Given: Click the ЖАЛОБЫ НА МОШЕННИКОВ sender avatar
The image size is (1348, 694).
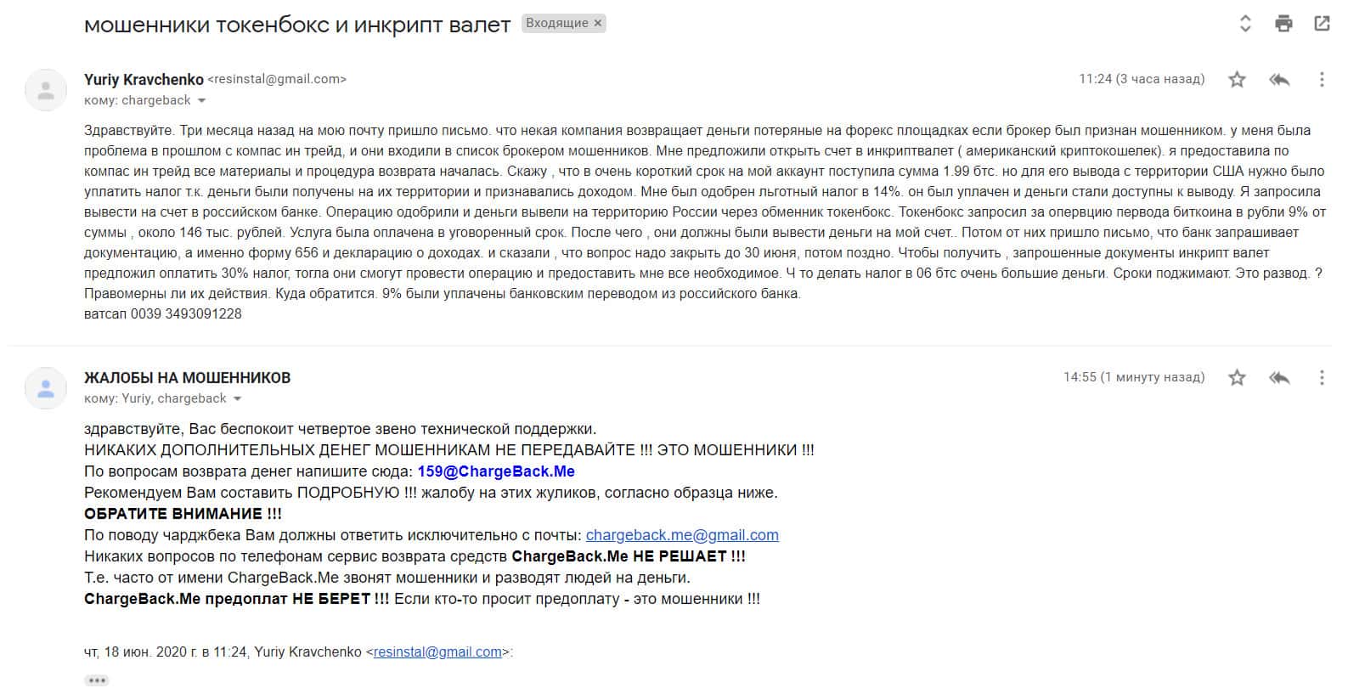Looking at the screenshot, I should point(46,388).
